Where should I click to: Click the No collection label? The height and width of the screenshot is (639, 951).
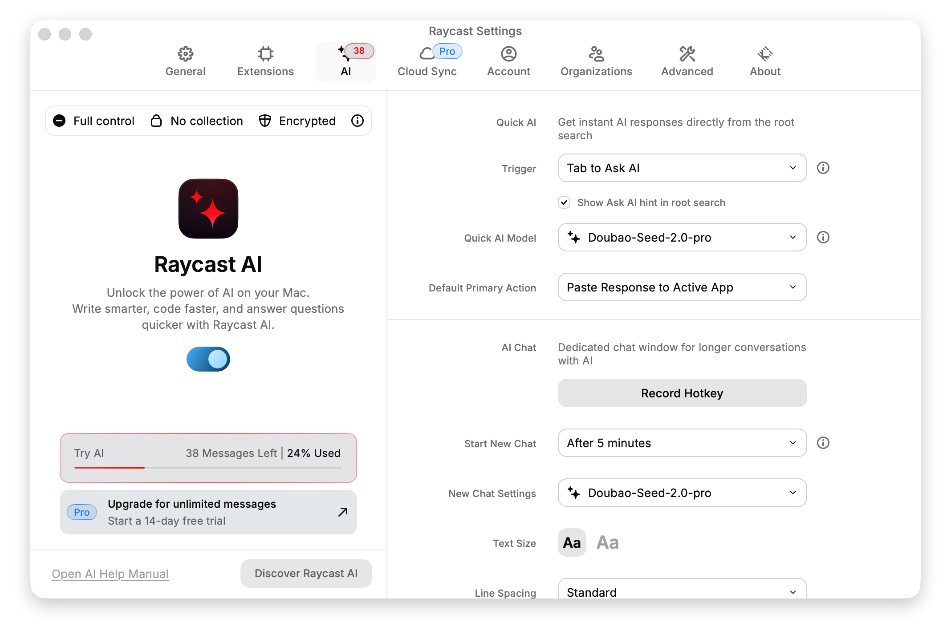point(207,121)
